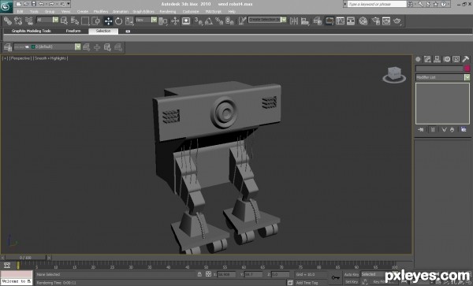Click the help search keyword field
This screenshot has width=473, height=286.
click(x=377, y=4)
